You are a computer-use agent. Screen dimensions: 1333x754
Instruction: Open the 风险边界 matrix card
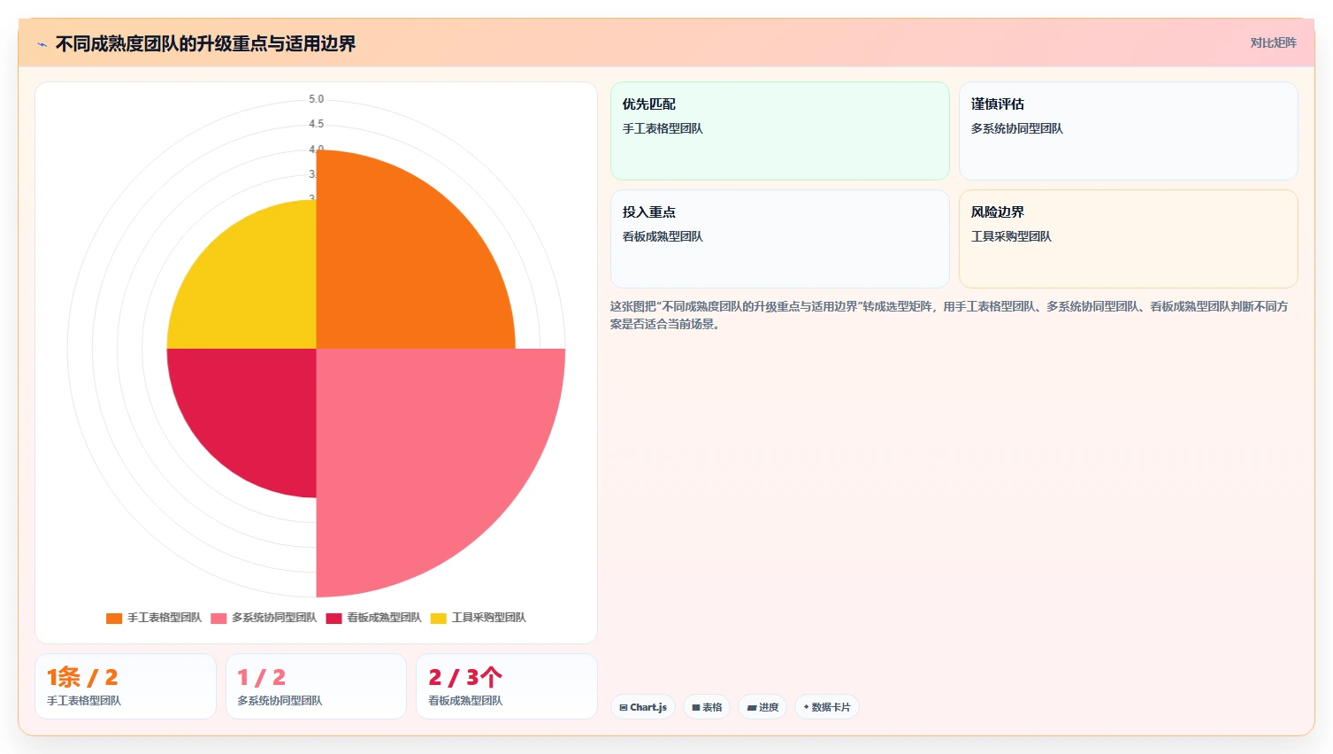coord(1128,239)
